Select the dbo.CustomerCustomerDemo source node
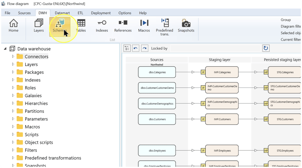 coord(157,88)
